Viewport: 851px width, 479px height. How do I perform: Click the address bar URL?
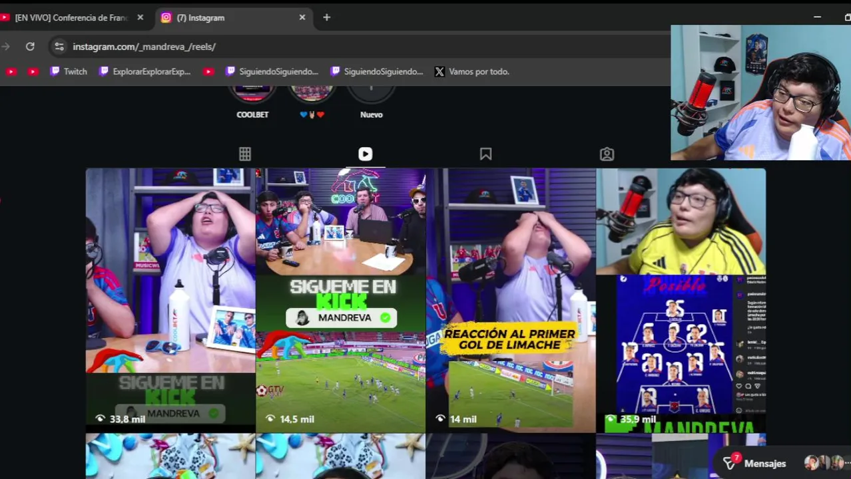(144, 47)
